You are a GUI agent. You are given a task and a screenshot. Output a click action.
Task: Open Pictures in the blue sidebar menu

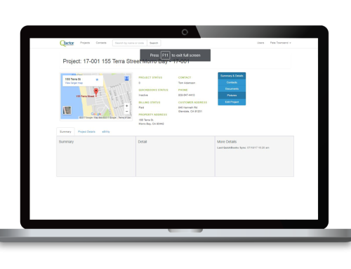click(232, 96)
